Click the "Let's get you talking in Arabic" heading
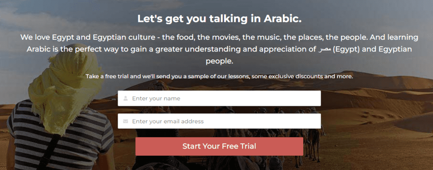Image resolution: width=433 pixels, height=170 pixels. [219, 19]
